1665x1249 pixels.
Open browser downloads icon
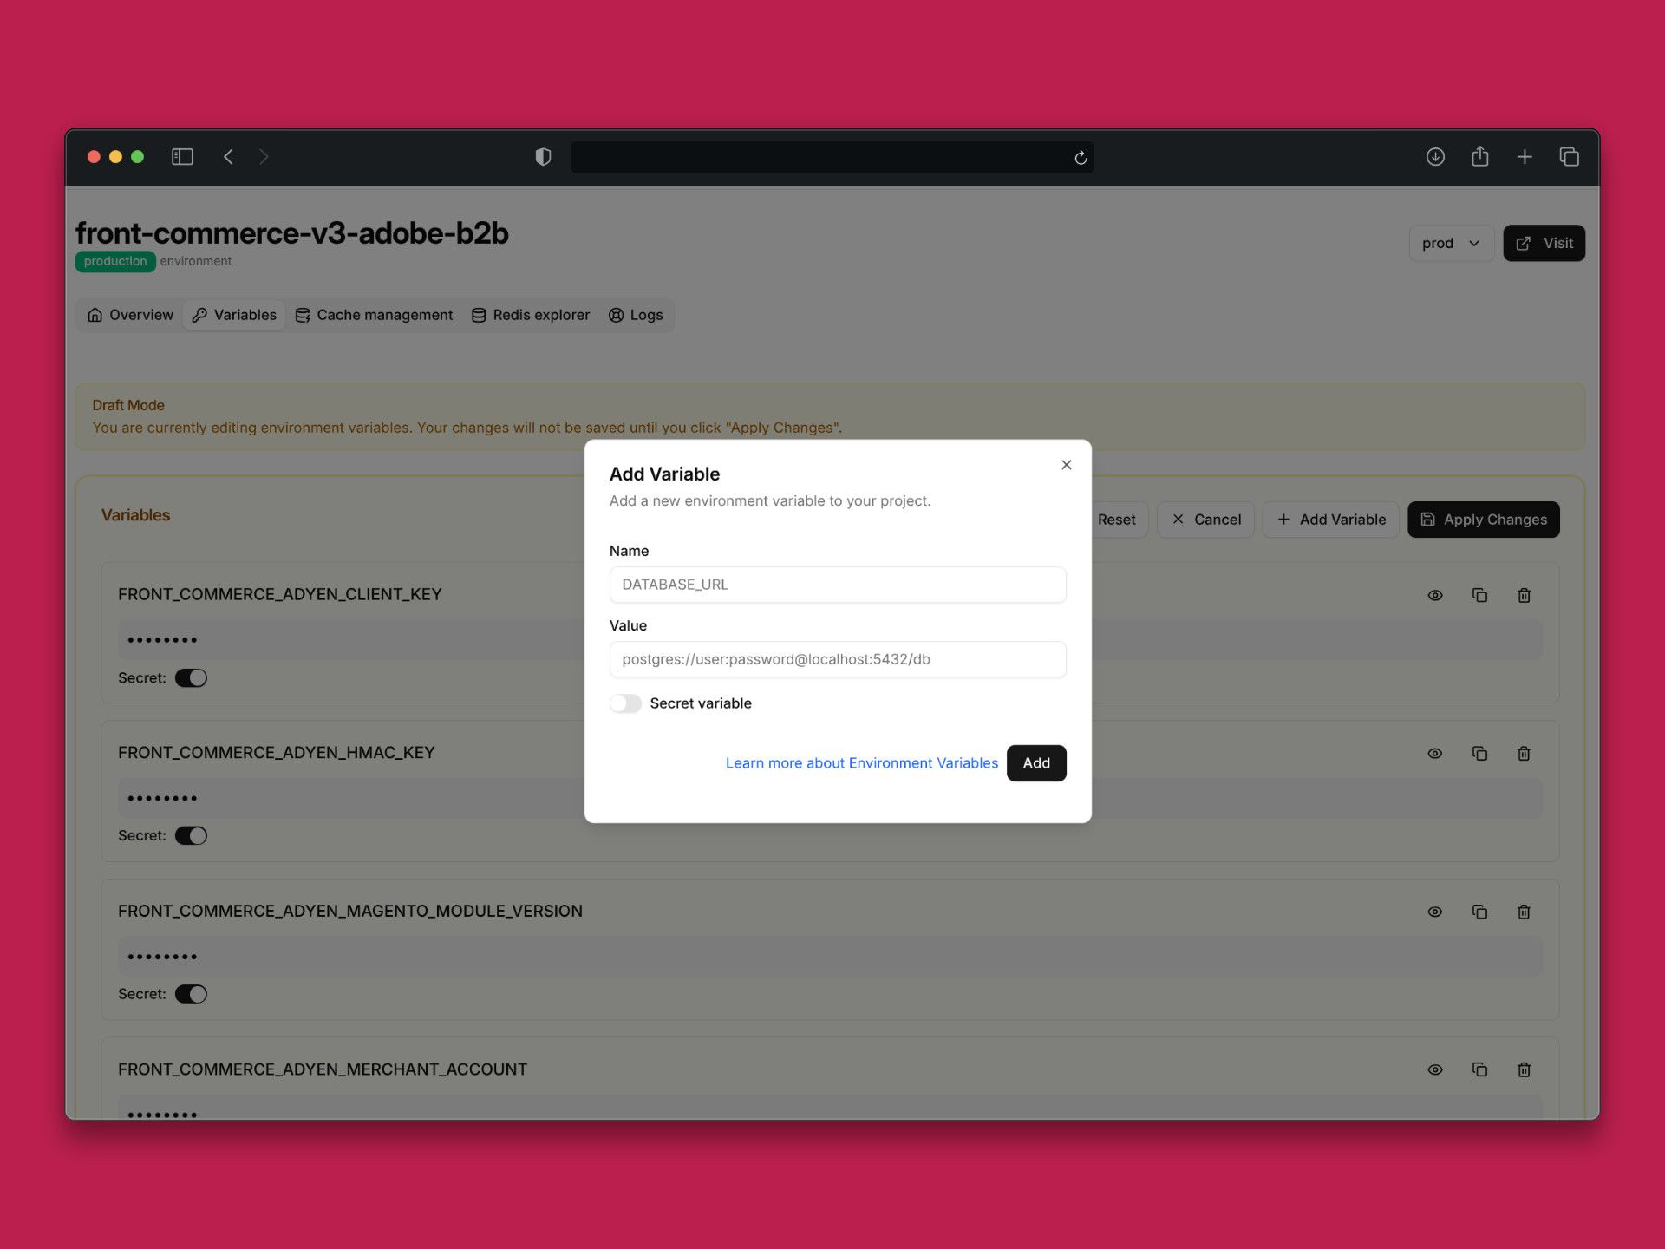[x=1435, y=157]
